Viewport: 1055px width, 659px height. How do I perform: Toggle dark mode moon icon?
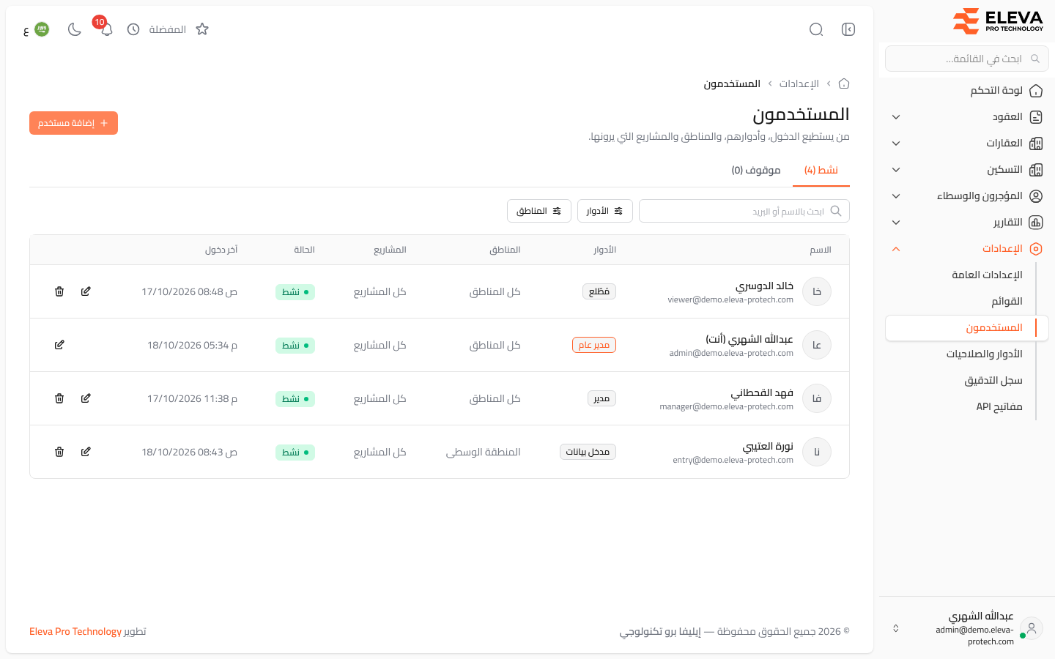(x=74, y=29)
